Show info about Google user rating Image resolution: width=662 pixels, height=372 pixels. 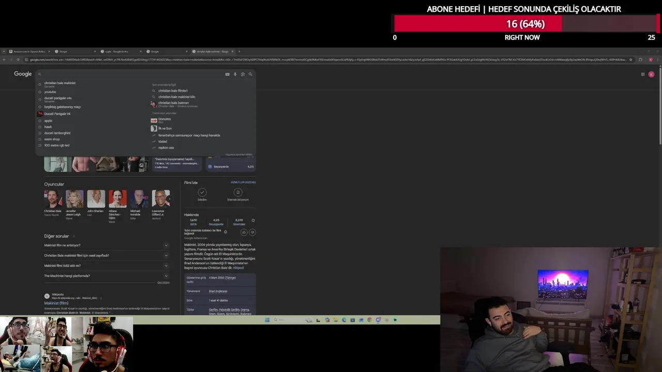(225, 232)
